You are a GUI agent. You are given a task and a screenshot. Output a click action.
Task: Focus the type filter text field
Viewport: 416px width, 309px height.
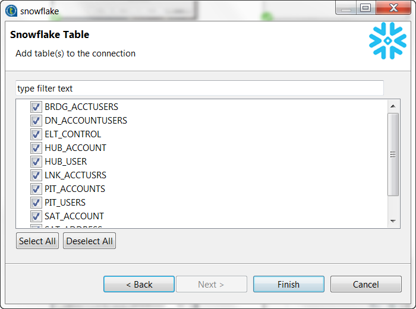[199, 89]
